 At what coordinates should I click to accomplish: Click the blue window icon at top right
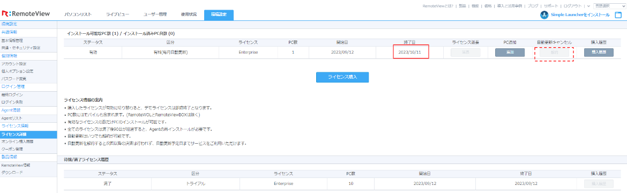click(x=618, y=15)
